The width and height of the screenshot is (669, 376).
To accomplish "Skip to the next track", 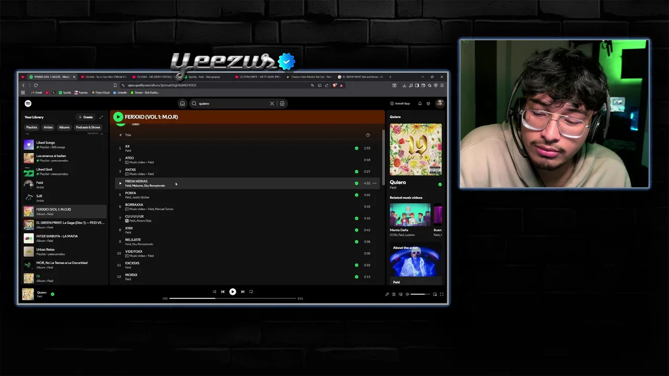I will (x=243, y=292).
